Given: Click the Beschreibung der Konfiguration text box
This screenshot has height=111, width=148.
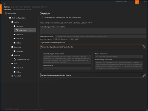Looking at the screenshot, I should pyautogui.click(x=67, y=59).
